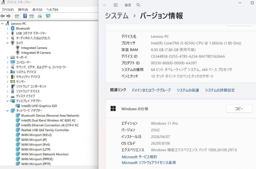Open ドメインまたはワークグループ link

151,90
